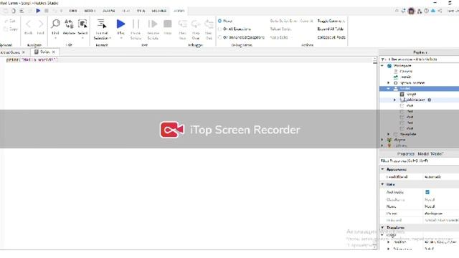Click the Apply Edits button
The width and height of the screenshot is (459, 258).
tap(279, 37)
